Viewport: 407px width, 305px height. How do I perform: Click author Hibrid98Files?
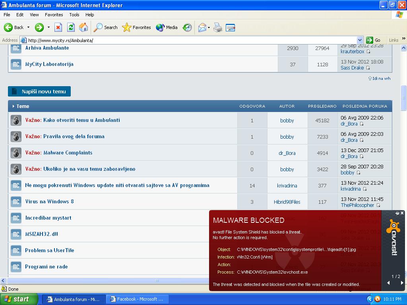click(x=287, y=202)
